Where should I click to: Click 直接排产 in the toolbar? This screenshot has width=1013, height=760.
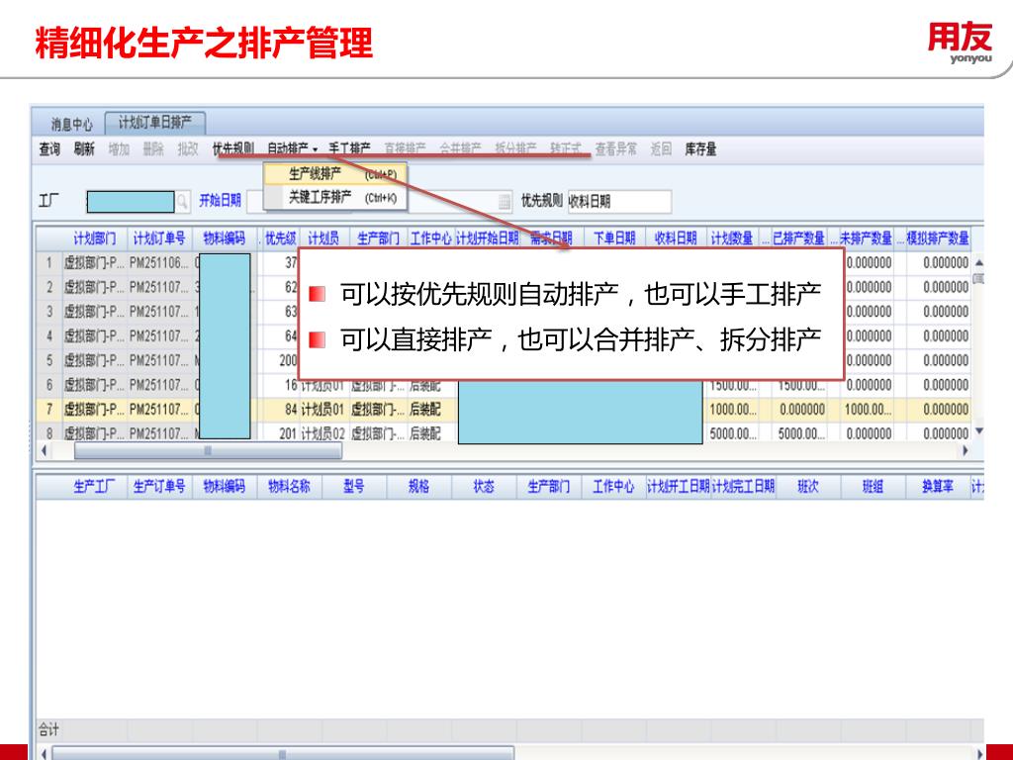pos(405,149)
